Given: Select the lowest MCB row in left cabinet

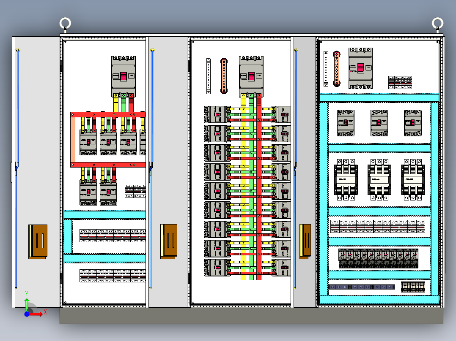Looking at the screenshot, I should coord(113,276).
